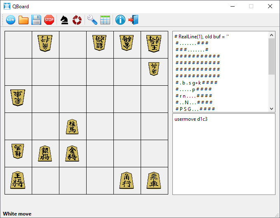Screen dimensions: 280x218
Task: Select the inverted silver general in top row
Action: click(99, 43)
